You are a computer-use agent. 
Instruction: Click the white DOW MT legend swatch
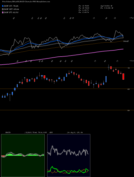click(x=3, y=9)
